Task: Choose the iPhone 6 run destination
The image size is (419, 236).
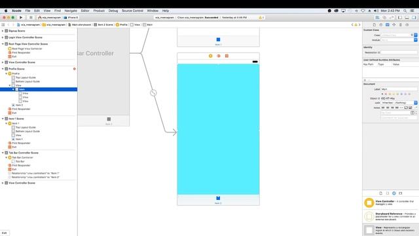Action: click(71, 18)
